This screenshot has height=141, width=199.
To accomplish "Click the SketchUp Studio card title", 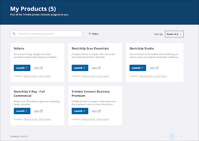I will (x=141, y=49).
